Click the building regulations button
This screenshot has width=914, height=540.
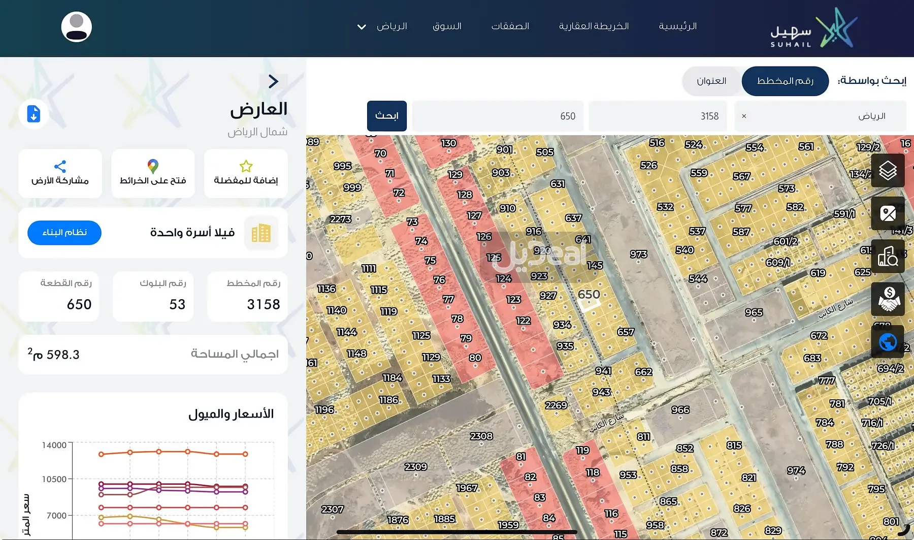pos(64,233)
